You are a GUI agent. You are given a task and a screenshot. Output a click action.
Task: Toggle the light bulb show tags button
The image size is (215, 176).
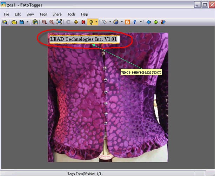(91, 22)
